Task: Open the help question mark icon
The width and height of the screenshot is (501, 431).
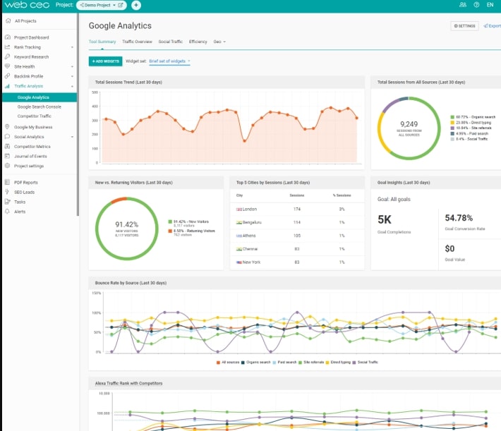Action: click(476, 5)
